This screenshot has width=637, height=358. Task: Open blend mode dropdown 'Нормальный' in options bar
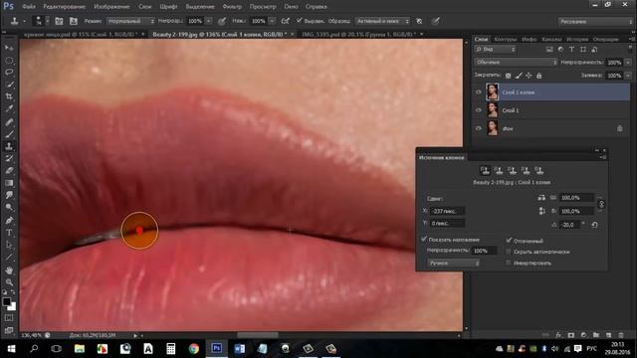[130, 21]
